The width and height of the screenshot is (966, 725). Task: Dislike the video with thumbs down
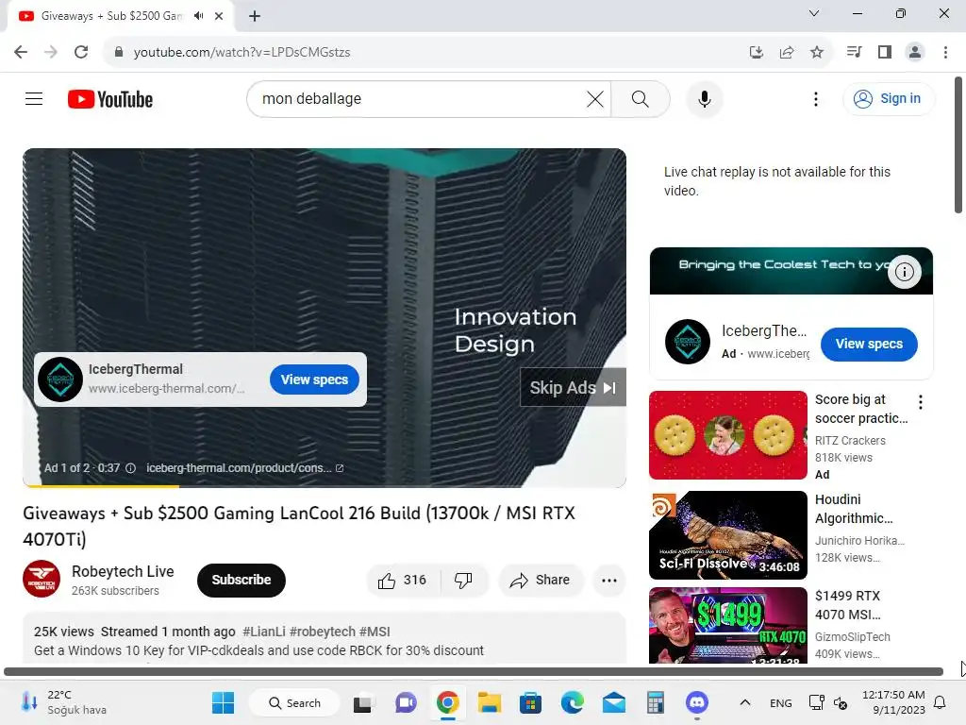click(x=464, y=581)
